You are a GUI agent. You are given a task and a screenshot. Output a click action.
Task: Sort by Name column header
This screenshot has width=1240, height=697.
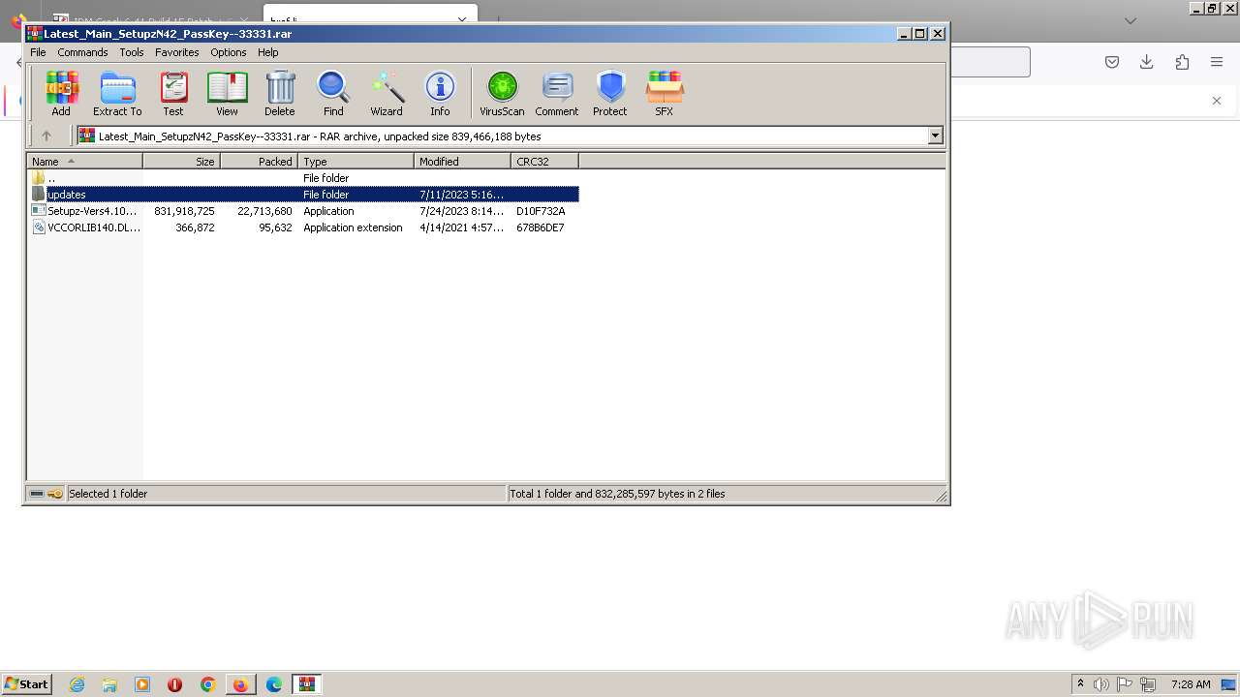[85, 162]
